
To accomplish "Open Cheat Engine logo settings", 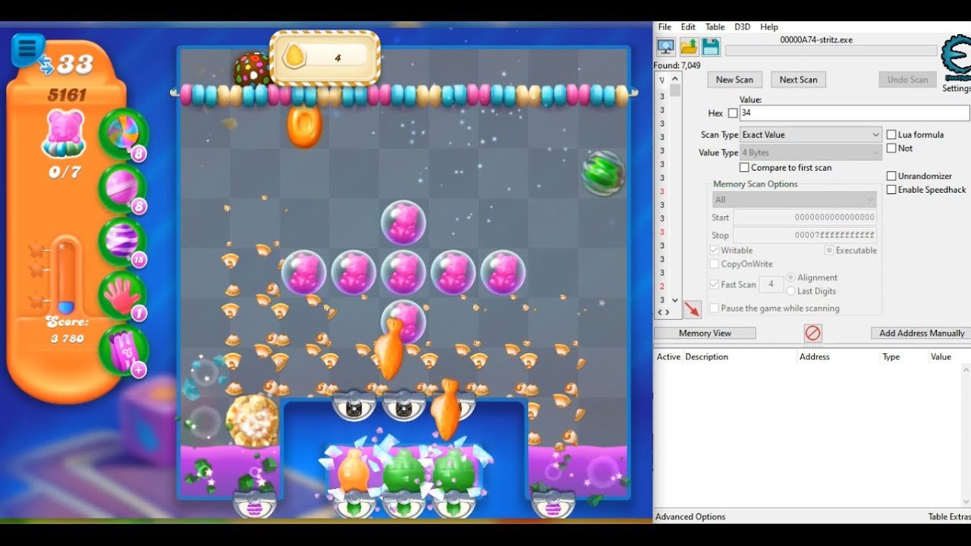I will tap(956, 58).
